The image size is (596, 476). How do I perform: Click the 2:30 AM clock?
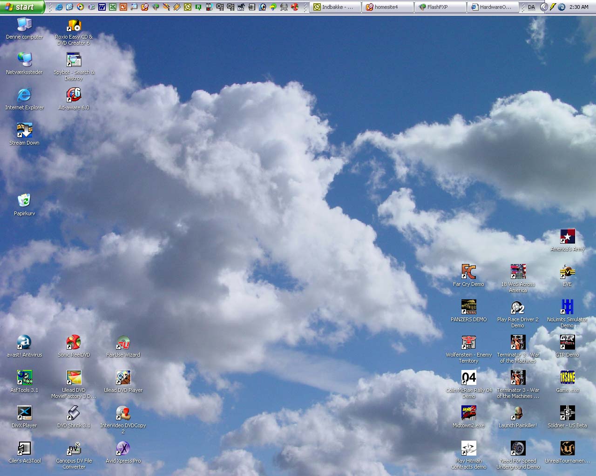pos(579,7)
